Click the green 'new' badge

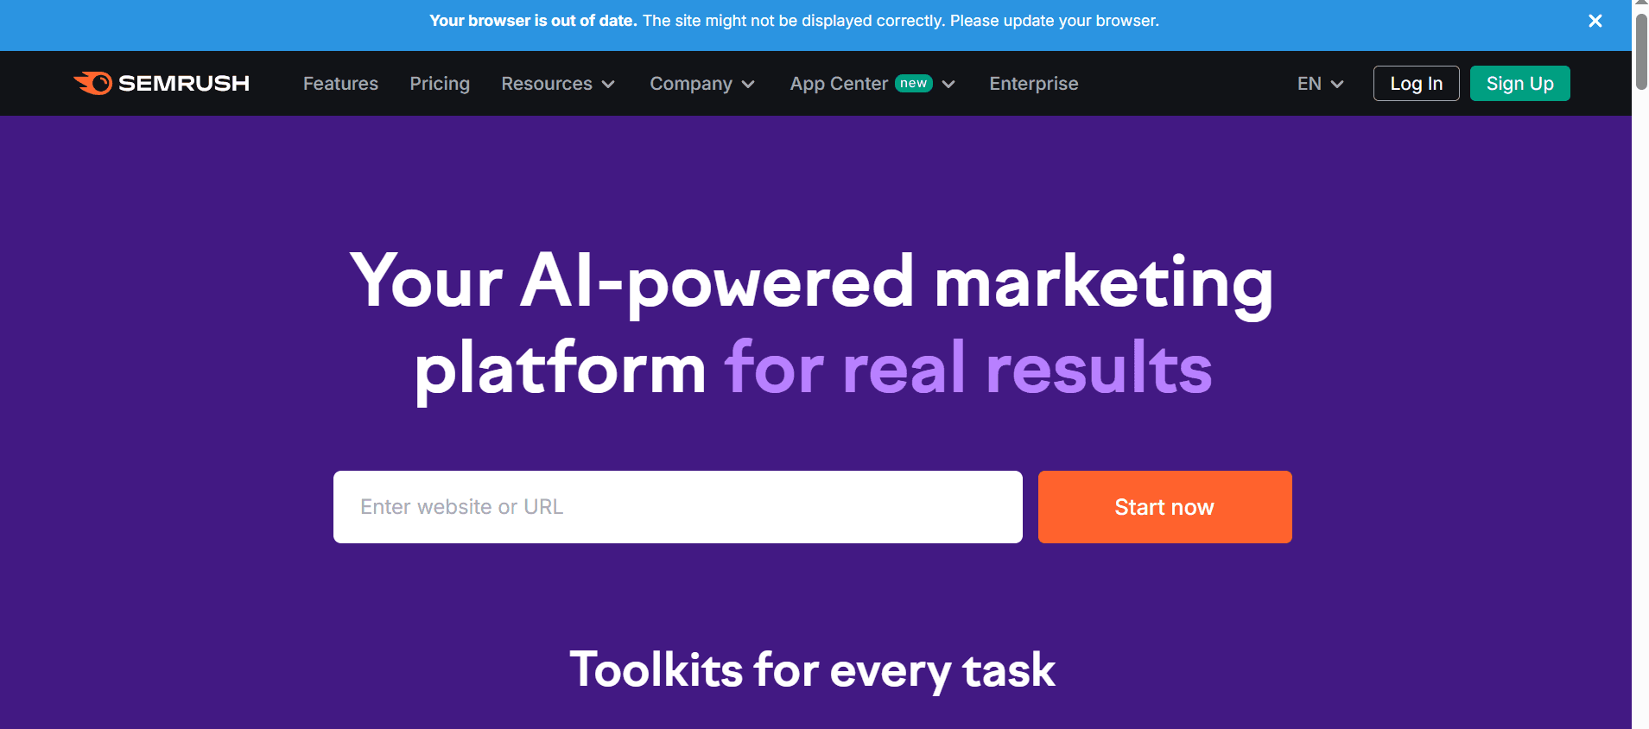click(913, 83)
